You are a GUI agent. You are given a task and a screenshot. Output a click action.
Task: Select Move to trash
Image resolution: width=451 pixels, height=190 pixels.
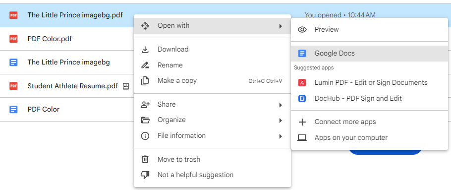click(x=212, y=159)
